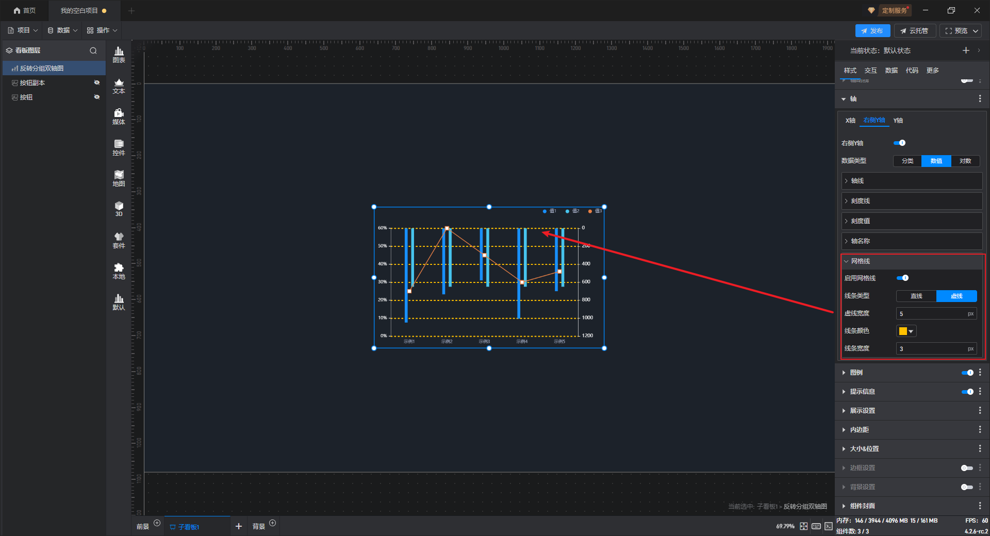Open the 线条颜色 yellow color swatch
This screenshot has width=990, height=536.
[906, 331]
